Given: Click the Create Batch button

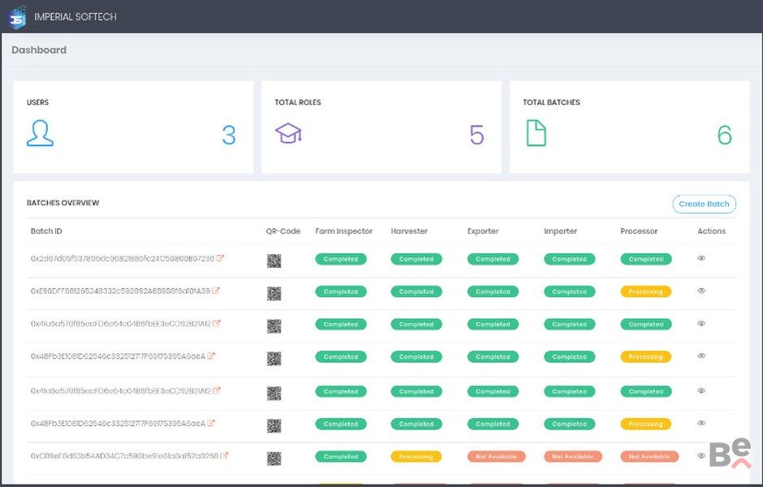Looking at the screenshot, I should tap(704, 204).
